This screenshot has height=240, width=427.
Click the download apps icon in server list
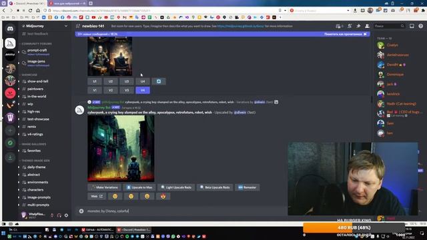[10, 157]
